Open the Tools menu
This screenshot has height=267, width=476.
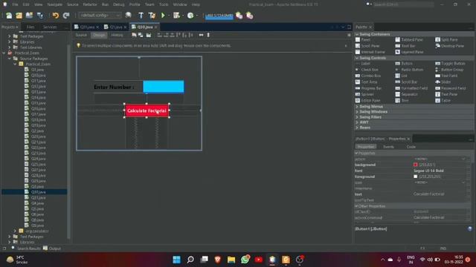click(164, 4)
